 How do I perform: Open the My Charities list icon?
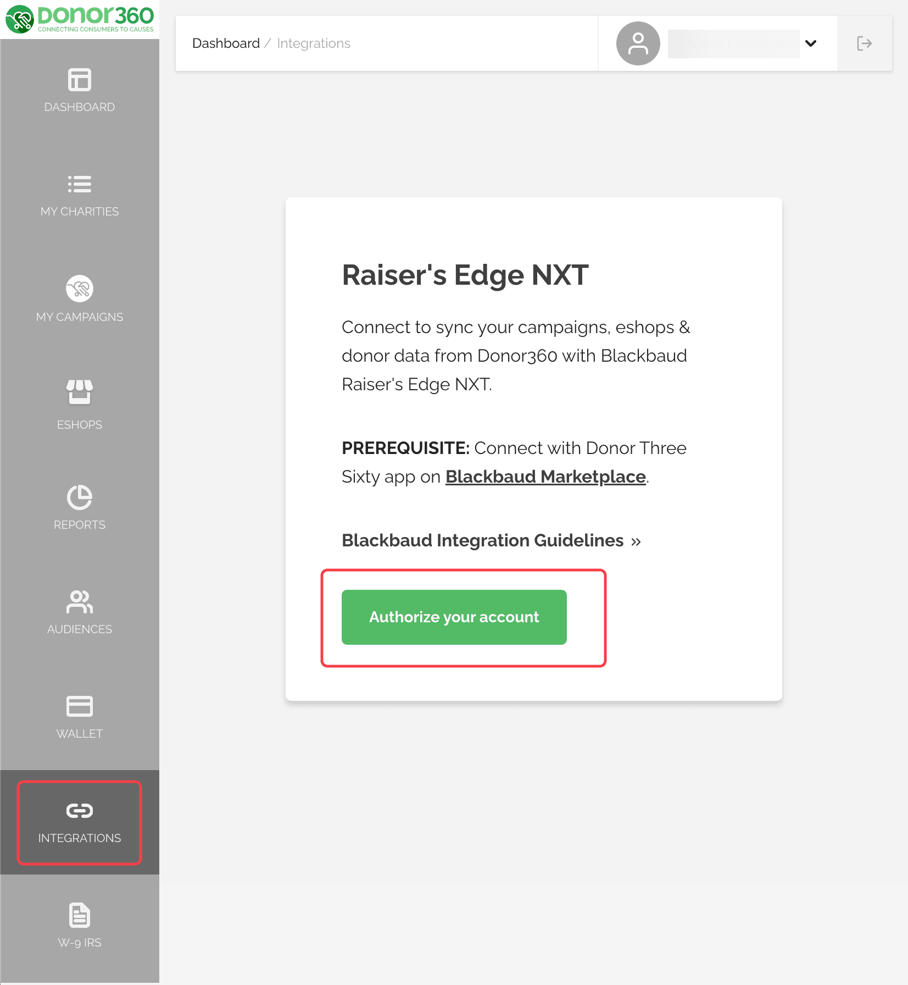click(x=80, y=184)
